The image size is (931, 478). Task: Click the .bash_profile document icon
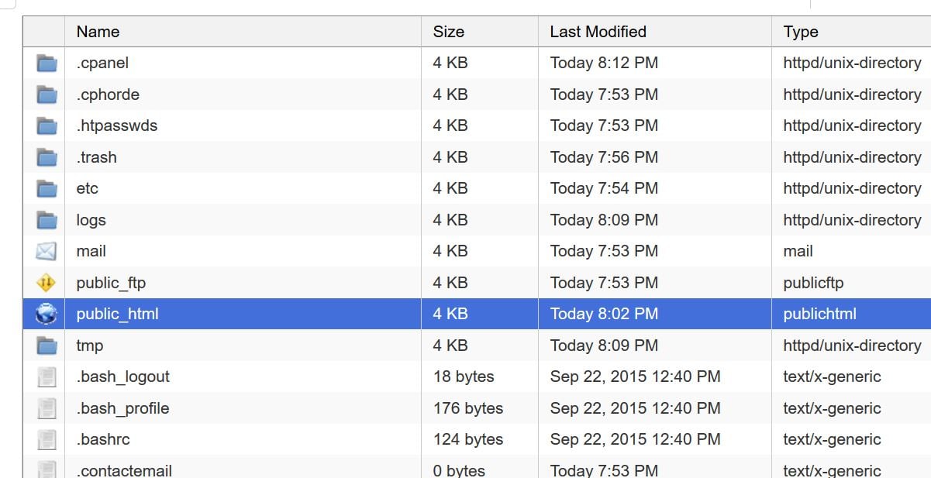click(x=45, y=408)
